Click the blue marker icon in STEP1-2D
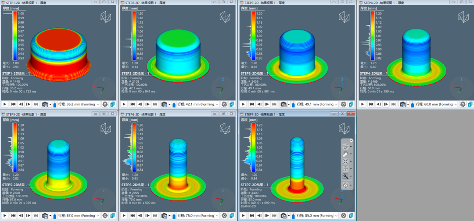 [55, 104]
